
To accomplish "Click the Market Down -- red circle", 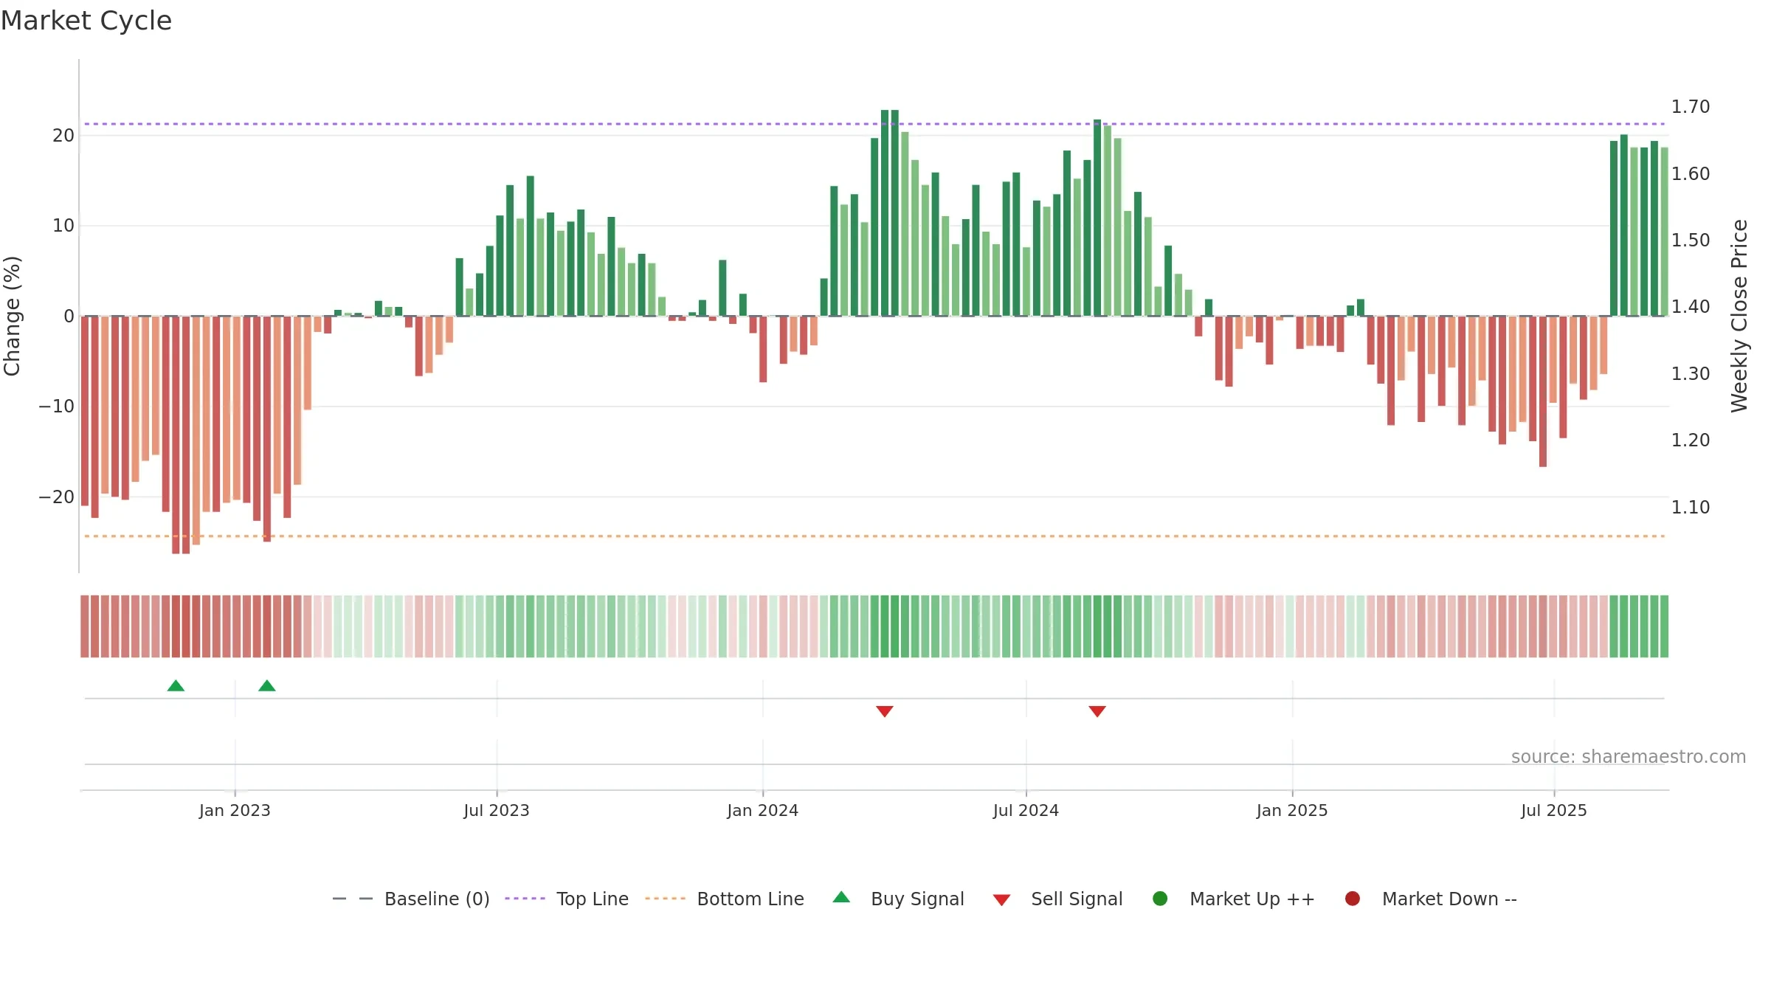I will coord(1353,899).
